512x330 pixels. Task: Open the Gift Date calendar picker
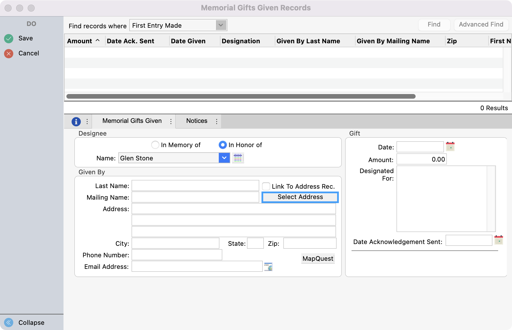tap(450, 147)
